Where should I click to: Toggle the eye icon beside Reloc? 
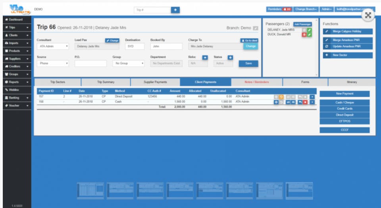[205, 57]
